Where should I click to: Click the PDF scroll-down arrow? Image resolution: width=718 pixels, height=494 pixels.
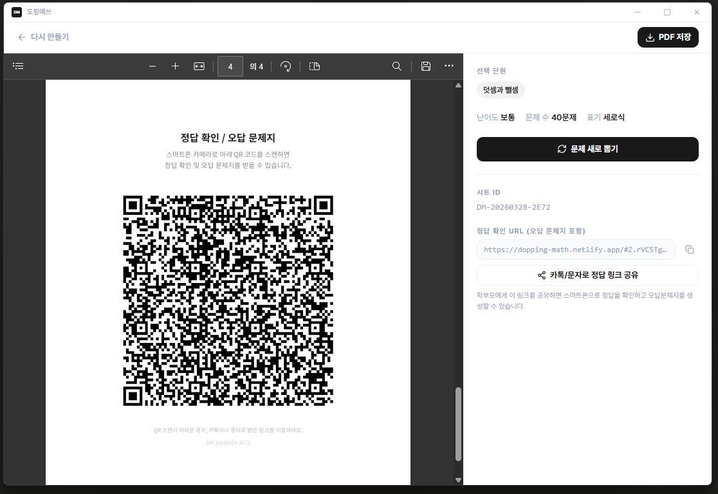tap(458, 480)
